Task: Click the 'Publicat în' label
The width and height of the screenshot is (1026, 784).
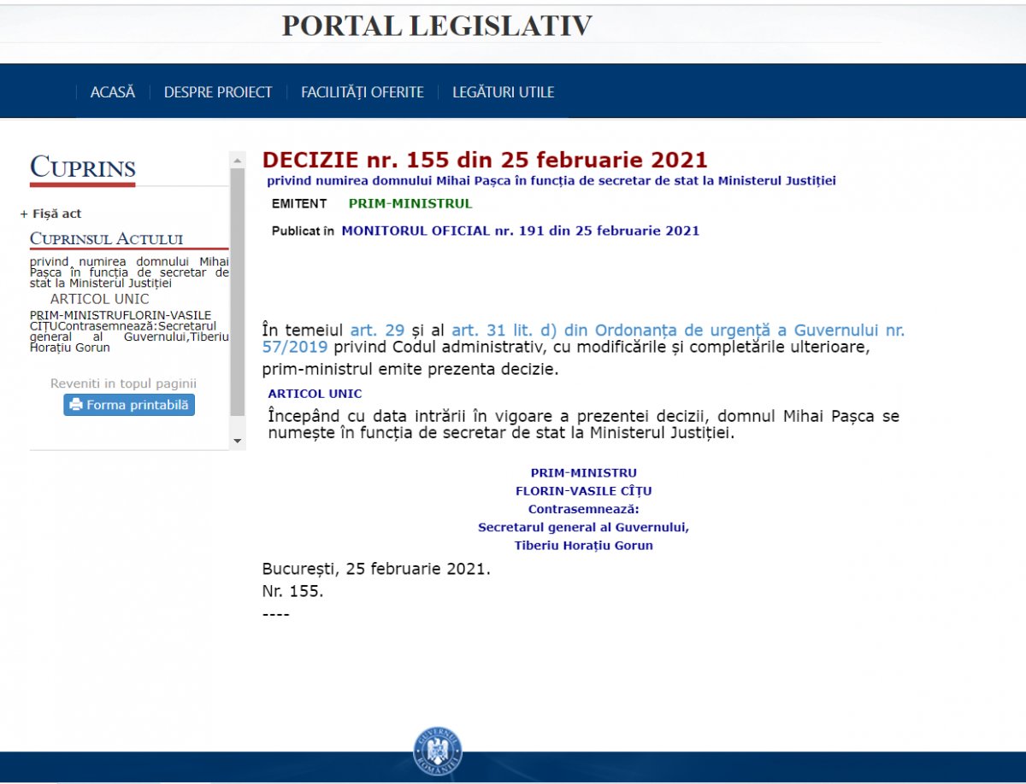Action: (303, 231)
